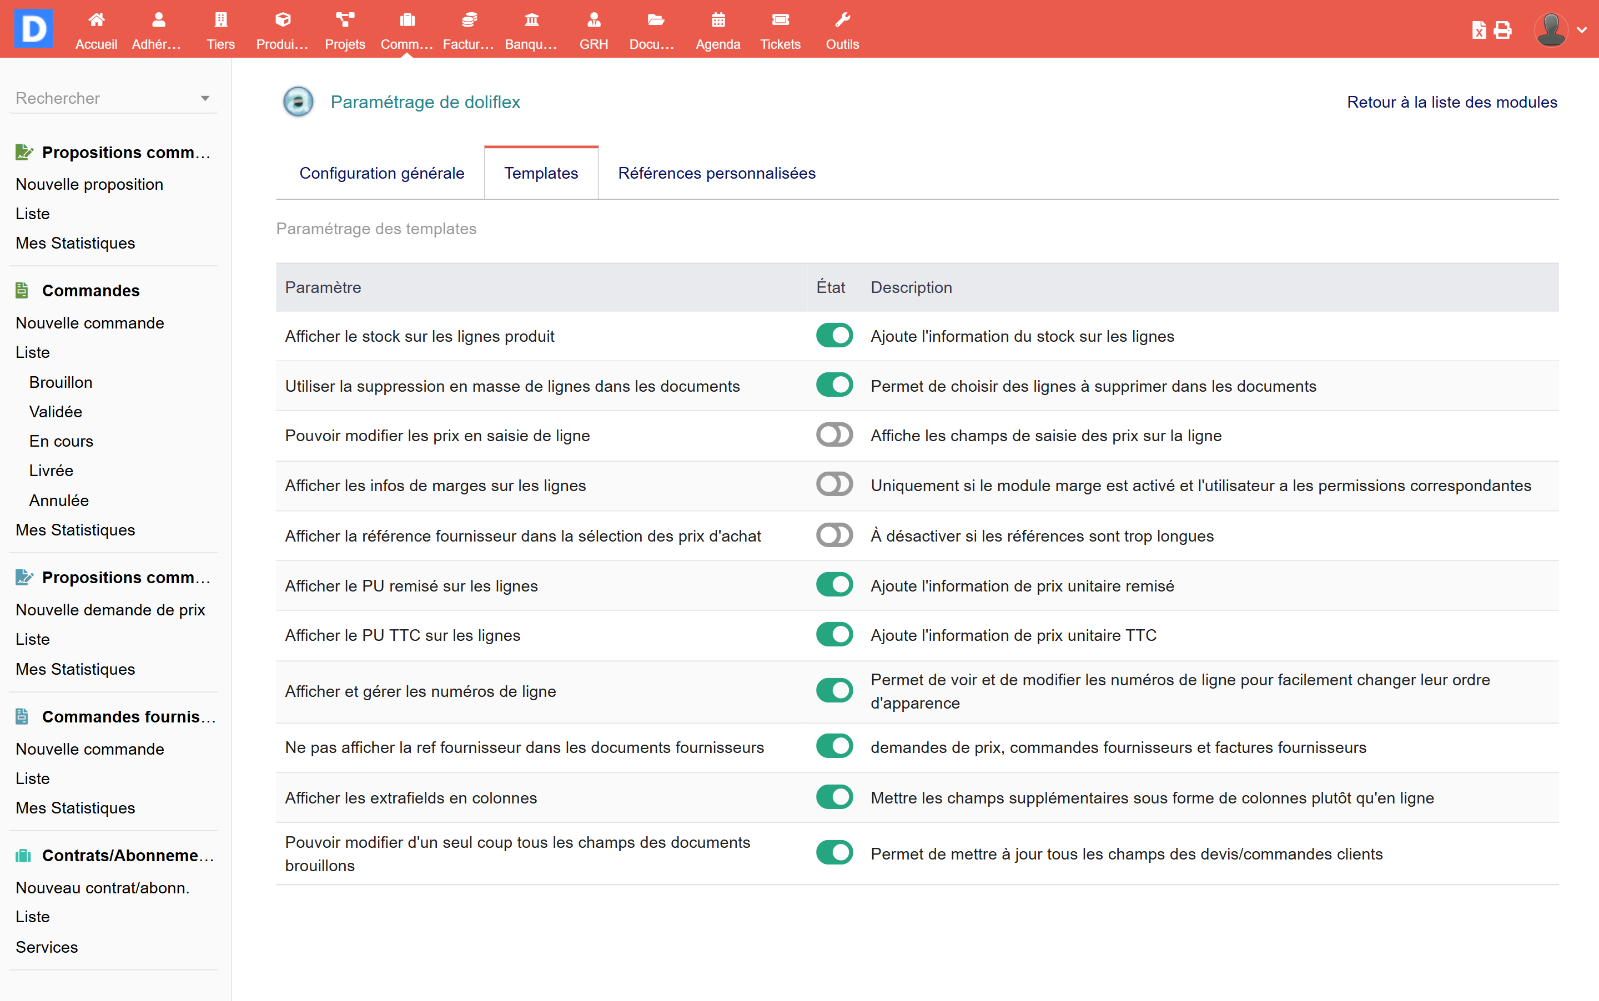This screenshot has height=1001, width=1599.
Task: Switch to Configuration générale tab
Action: [381, 173]
